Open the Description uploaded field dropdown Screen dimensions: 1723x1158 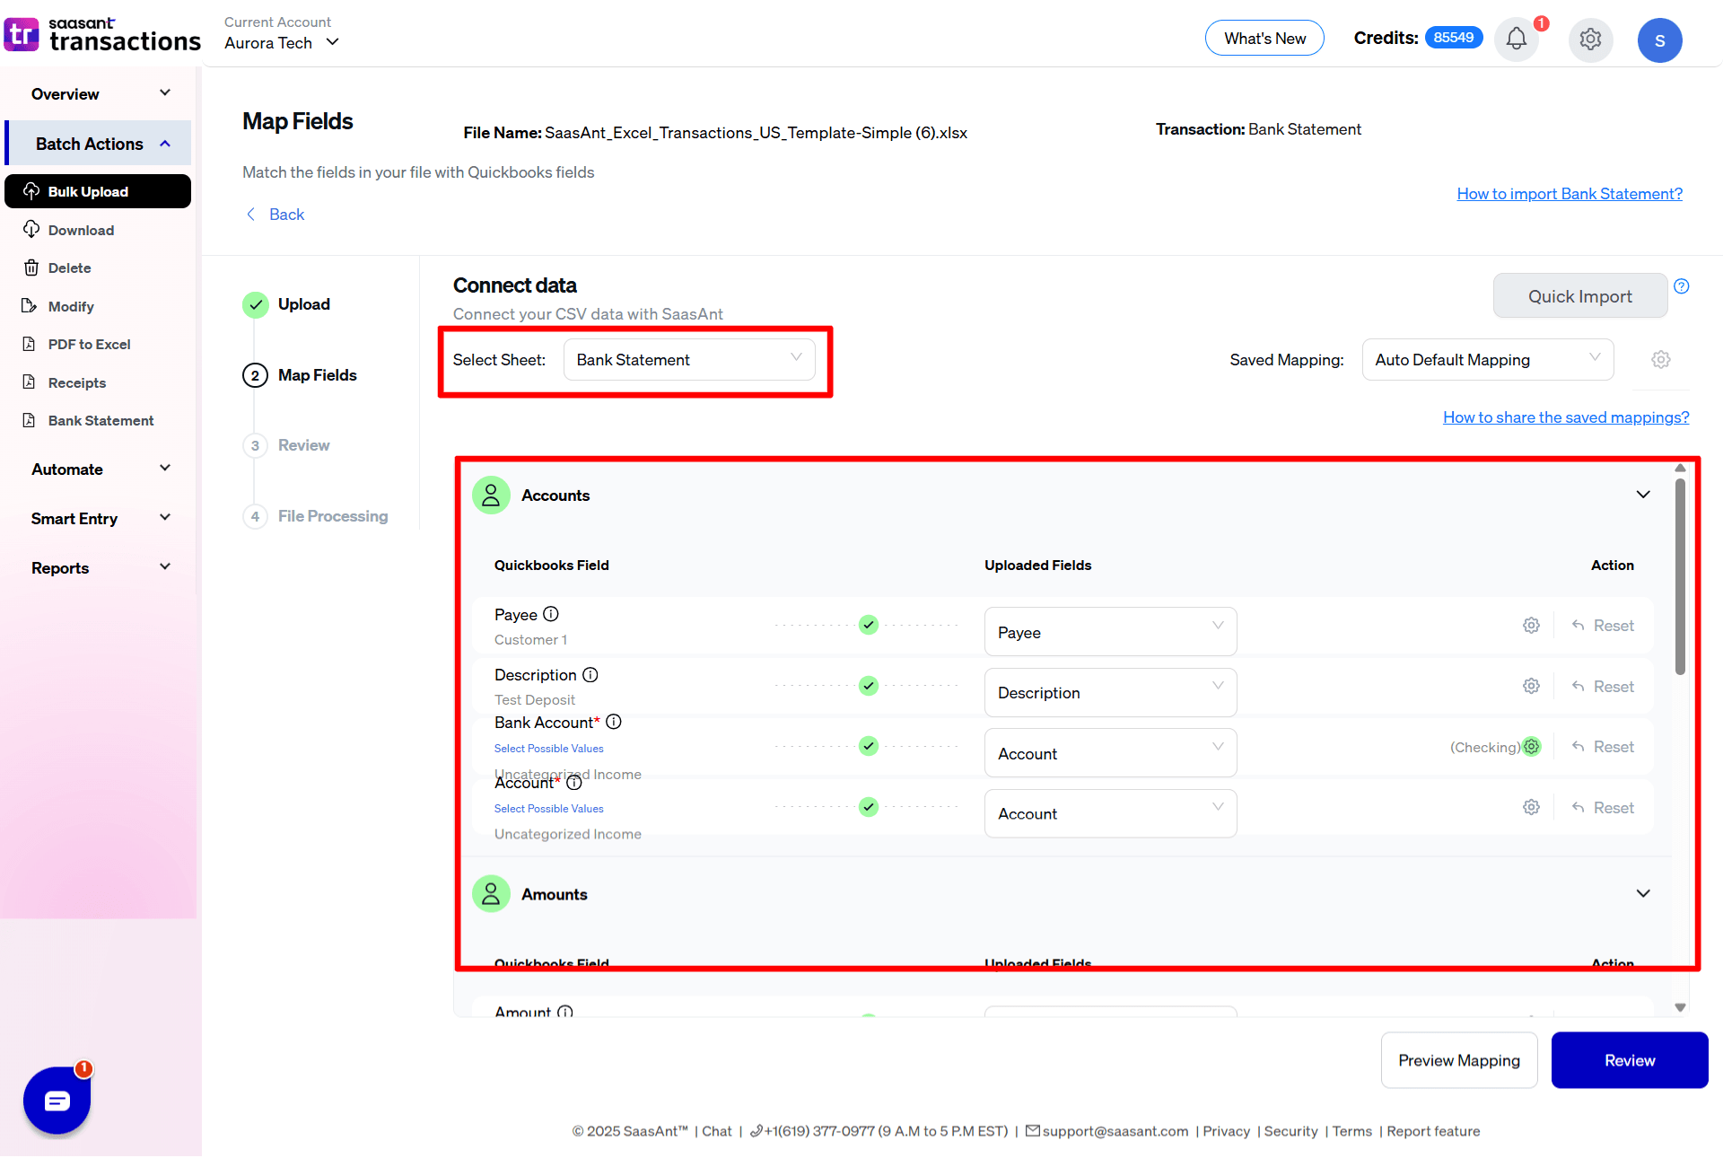click(1110, 692)
